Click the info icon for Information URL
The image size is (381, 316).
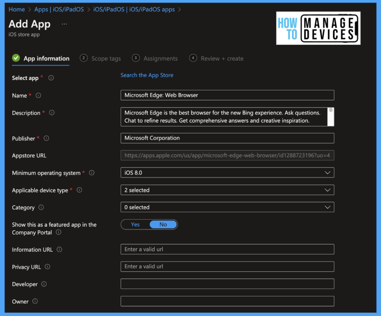tap(60, 249)
